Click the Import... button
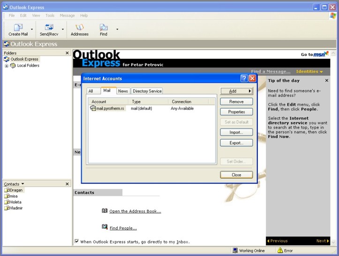Viewport: 339px width, 256px height. [x=236, y=132]
